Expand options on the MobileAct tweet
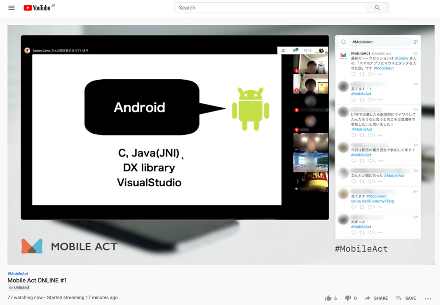 (x=380, y=74)
